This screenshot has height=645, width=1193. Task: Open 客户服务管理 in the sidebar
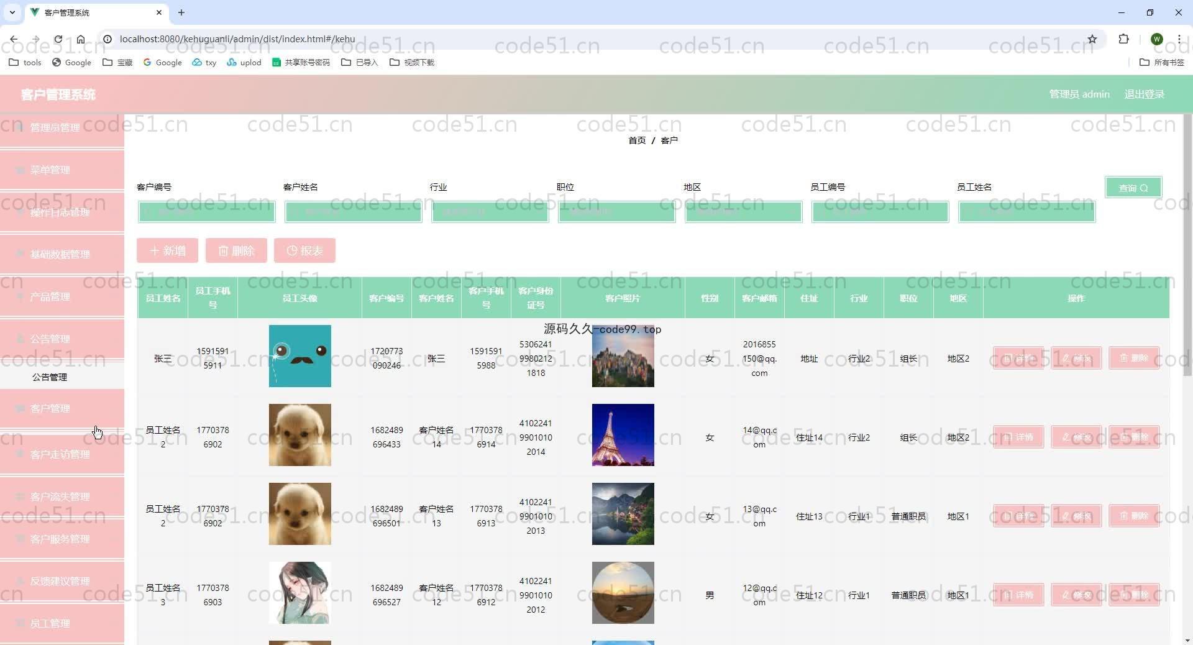coord(62,539)
